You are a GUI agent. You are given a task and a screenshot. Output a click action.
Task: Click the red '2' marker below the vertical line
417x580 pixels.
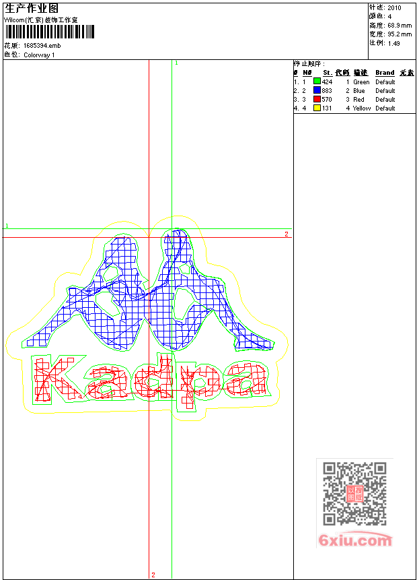click(153, 575)
